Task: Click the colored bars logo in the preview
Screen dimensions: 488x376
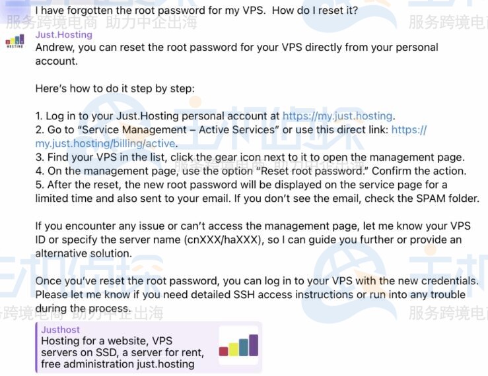Action: click(x=238, y=346)
